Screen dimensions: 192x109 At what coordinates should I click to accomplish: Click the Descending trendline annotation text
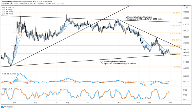pyautogui.click(x=145, y=18)
